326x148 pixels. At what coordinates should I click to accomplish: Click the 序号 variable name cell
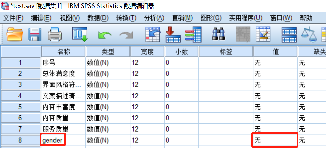[x=63, y=62]
